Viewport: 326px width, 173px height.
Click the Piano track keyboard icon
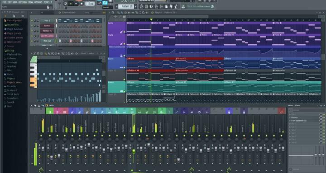[122, 91]
